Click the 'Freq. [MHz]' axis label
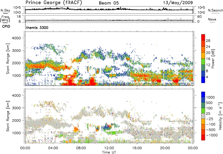 (x=5, y=19)
